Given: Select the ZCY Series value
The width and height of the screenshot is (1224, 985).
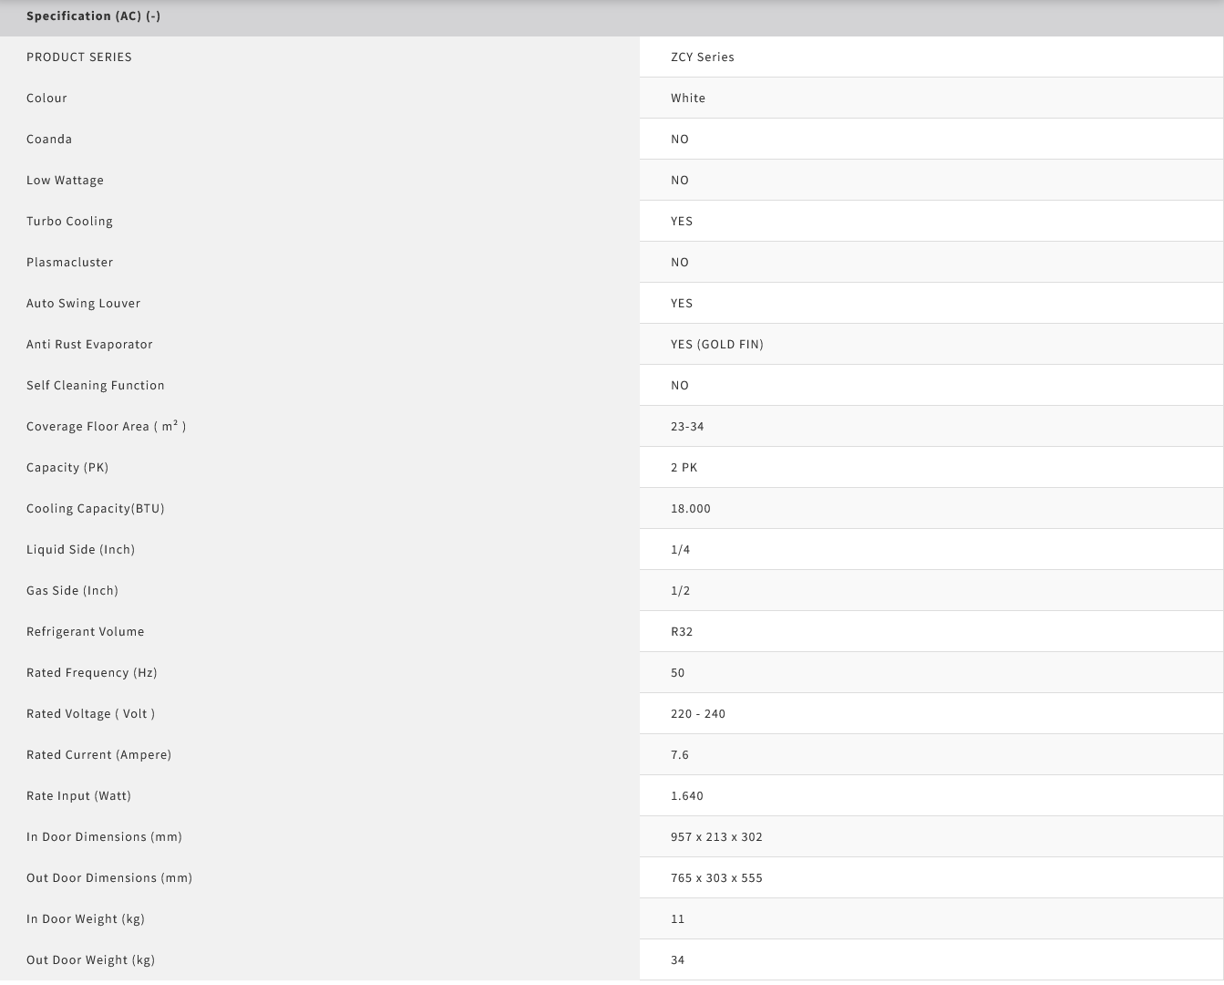Looking at the screenshot, I should point(703,57).
